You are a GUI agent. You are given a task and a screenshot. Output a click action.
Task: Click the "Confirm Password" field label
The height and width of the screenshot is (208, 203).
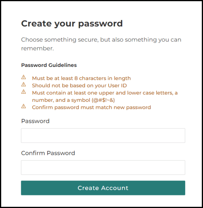tap(48, 153)
